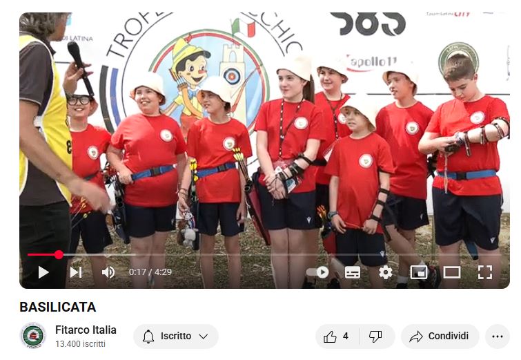Switch to miniplayer mode

click(x=418, y=272)
